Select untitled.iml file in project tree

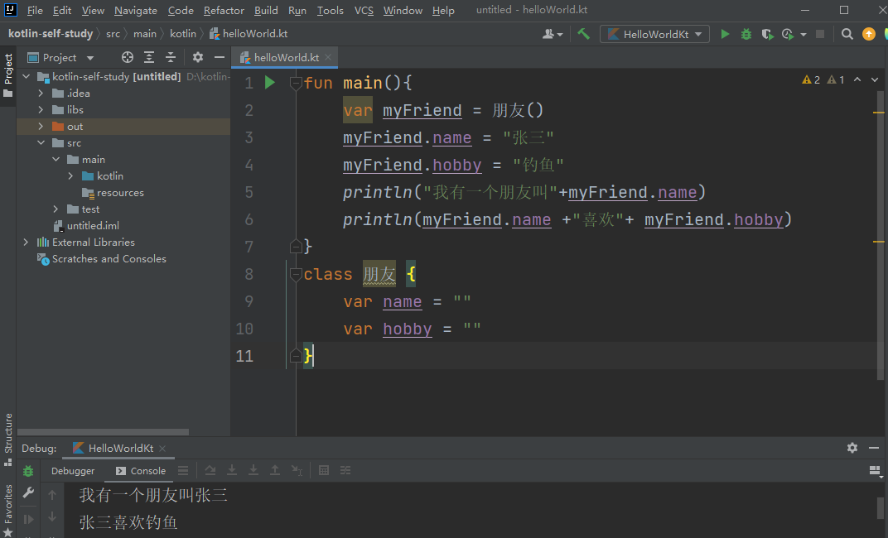[93, 226]
